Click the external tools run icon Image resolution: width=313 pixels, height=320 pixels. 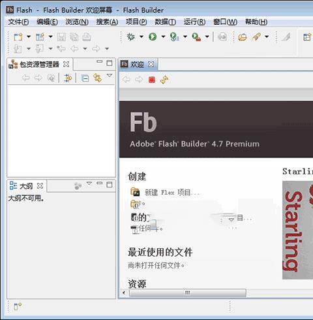coord(196,37)
